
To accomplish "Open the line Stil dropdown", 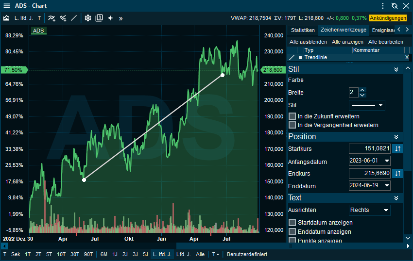I will tap(367, 105).
